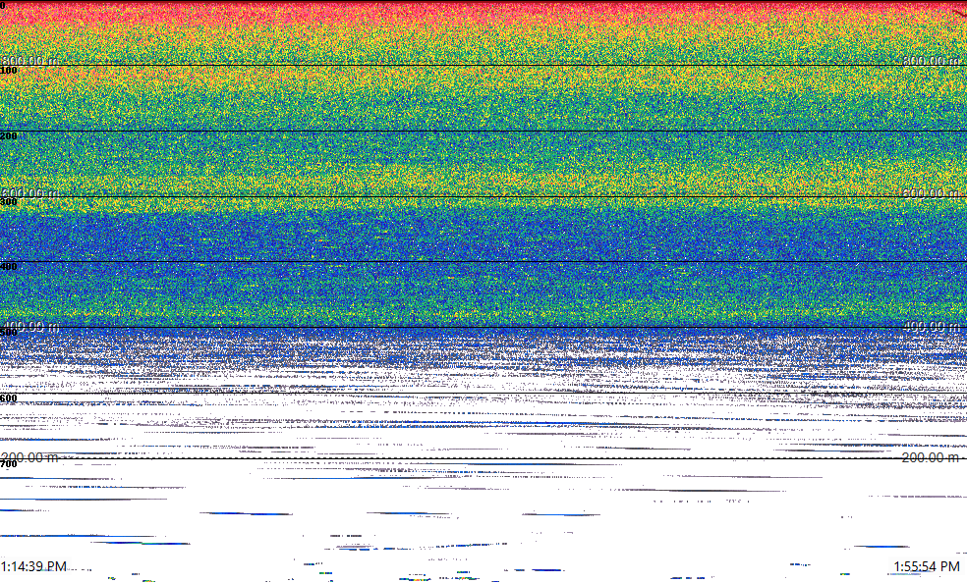
Task: Click the left-side 200.00 m range label
Action: 30,457
